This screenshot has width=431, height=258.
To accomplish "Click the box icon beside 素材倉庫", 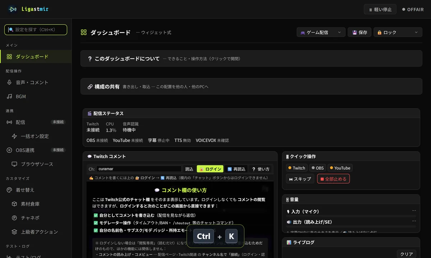I will click(x=14, y=204).
